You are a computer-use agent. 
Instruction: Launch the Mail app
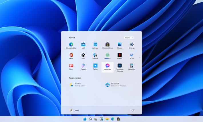point(83,46)
